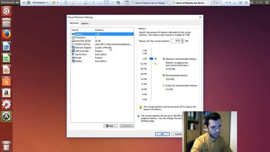Open the Amazon launcher icon
This screenshot has height=152, width=270.
(x=6, y=93)
